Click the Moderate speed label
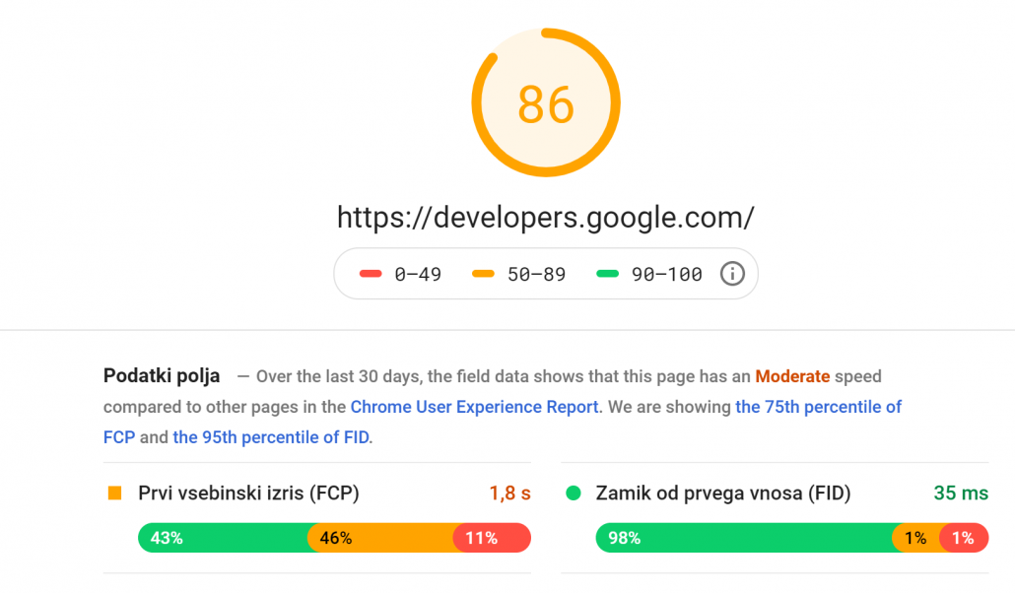 point(792,376)
